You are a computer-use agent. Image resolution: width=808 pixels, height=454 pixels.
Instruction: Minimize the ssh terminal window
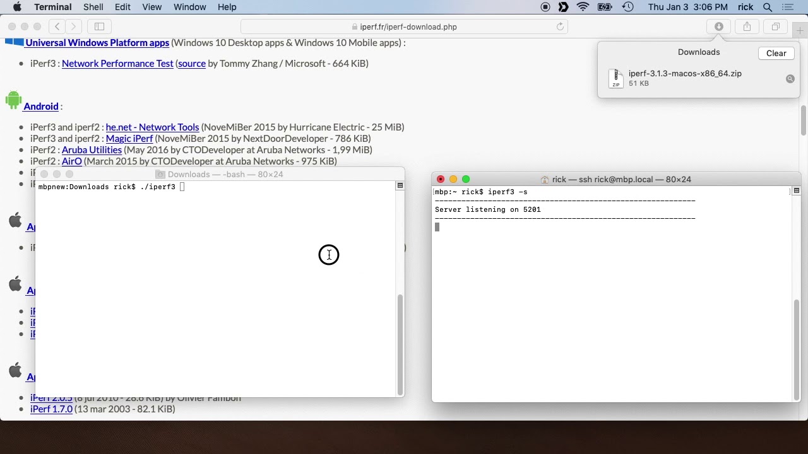point(453,179)
